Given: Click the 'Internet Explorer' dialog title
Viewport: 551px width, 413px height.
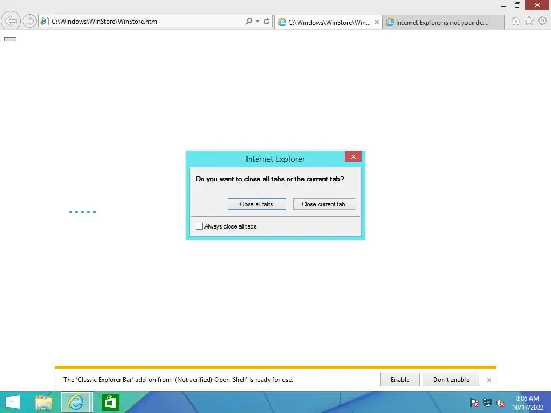Looking at the screenshot, I should pyautogui.click(x=275, y=159).
